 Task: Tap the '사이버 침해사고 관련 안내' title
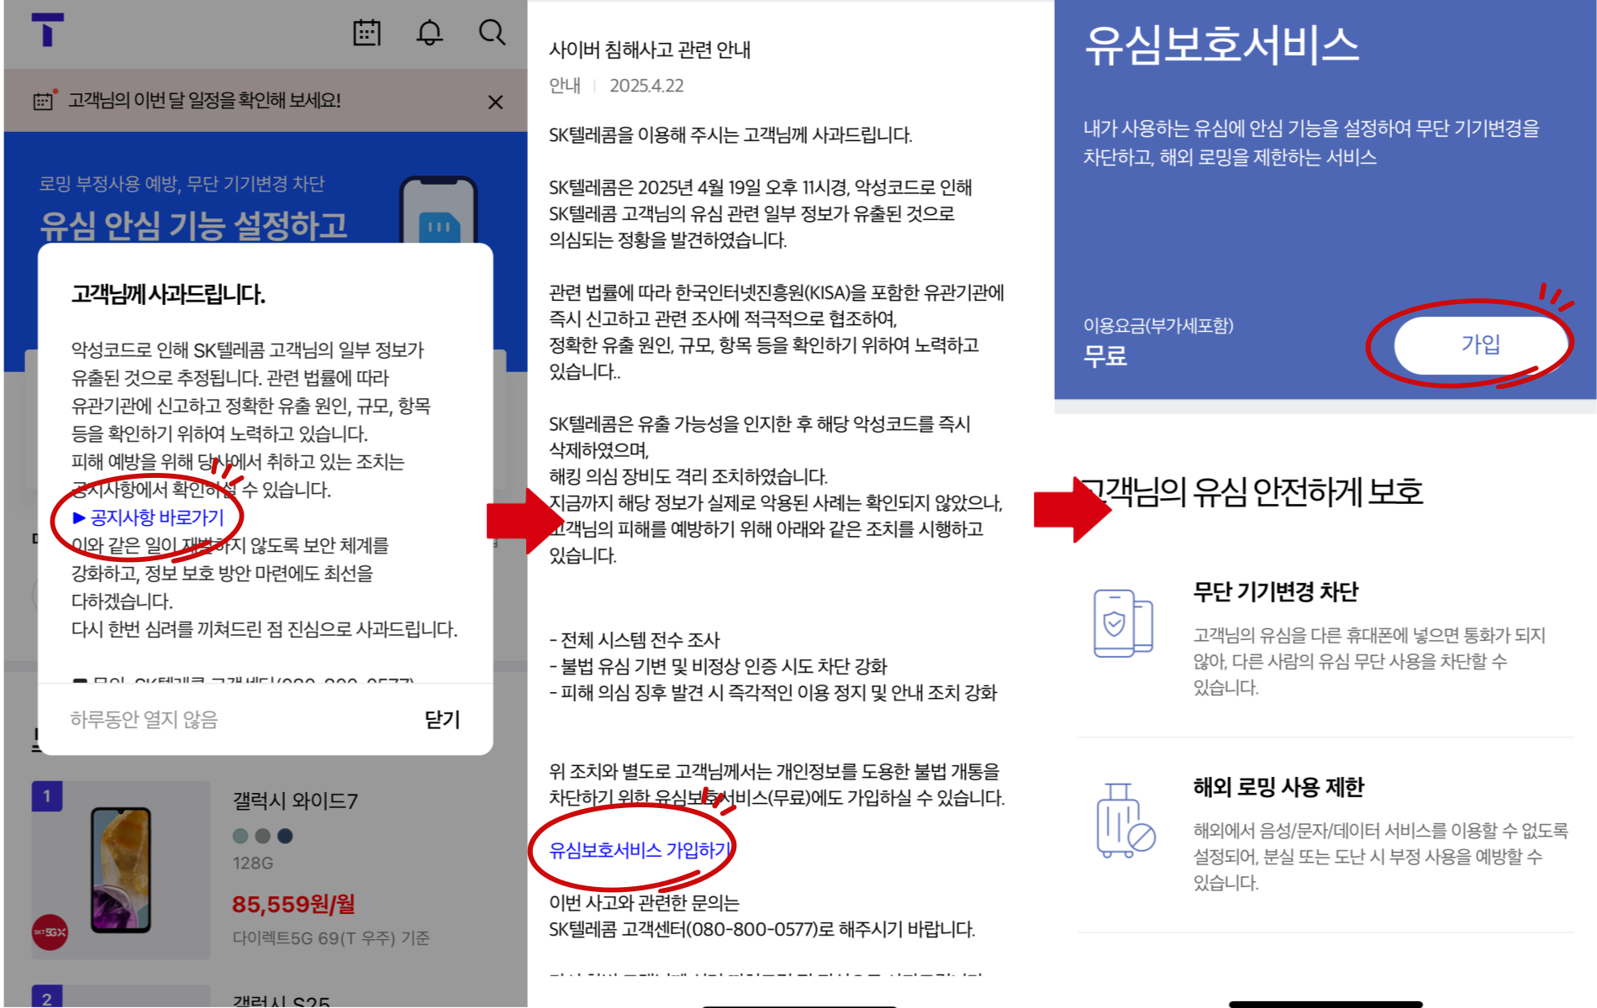point(650,50)
